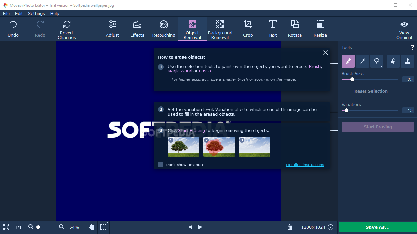Image resolution: width=417 pixels, height=234 pixels.
Task: Select the selection Eraser tool
Action: (x=393, y=61)
